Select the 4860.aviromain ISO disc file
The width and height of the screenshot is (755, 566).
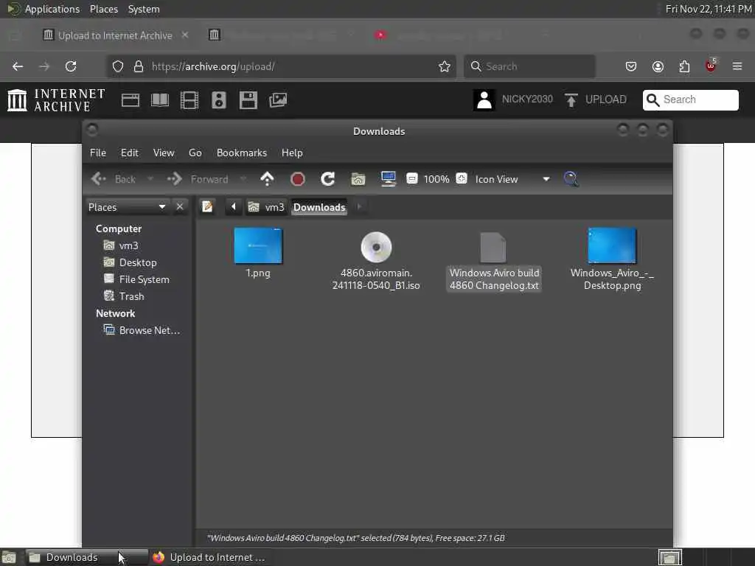(376, 260)
